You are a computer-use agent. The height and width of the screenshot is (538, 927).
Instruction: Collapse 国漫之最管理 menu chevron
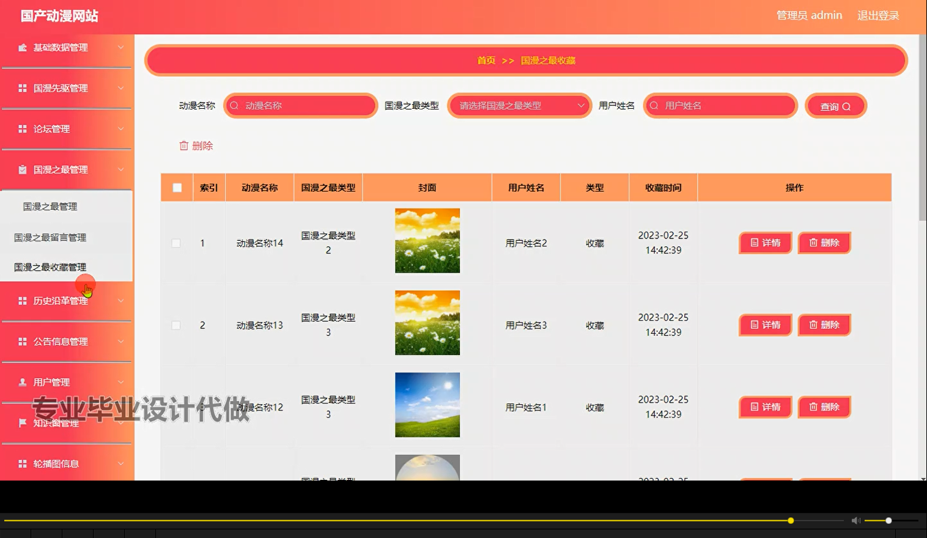pyautogui.click(x=120, y=170)
